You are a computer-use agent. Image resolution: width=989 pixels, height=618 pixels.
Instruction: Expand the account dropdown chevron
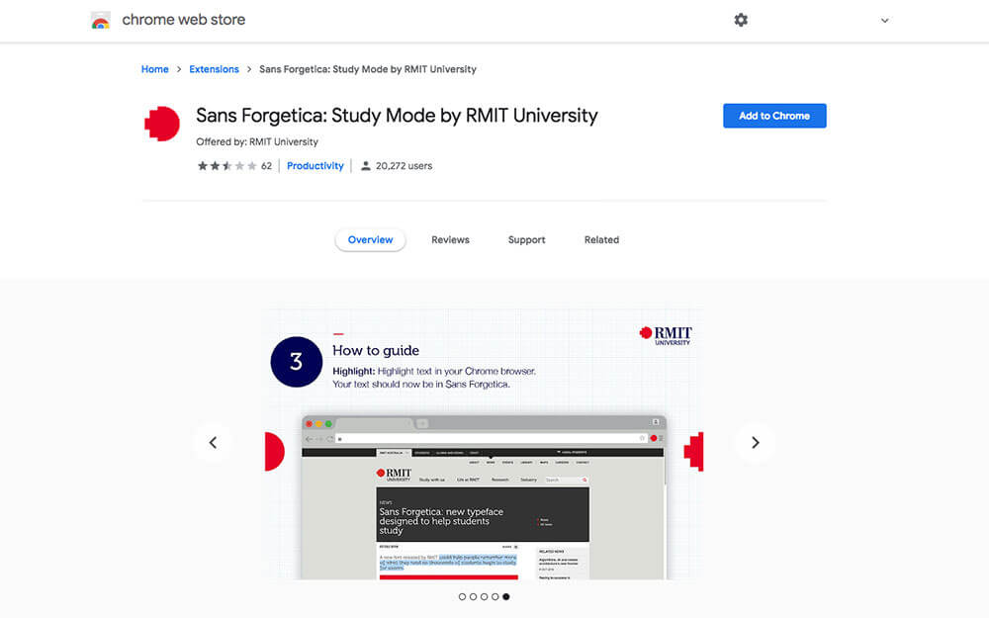pos(884,20)
